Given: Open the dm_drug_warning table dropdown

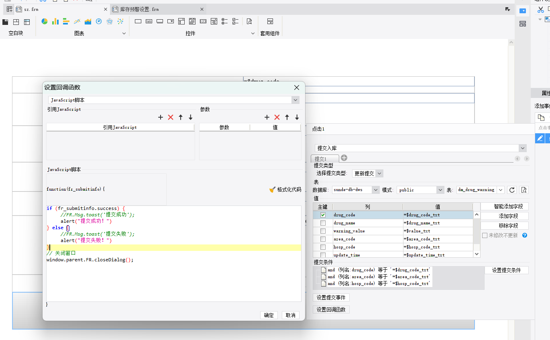Looking at the screenshot, I should (501, 190).
